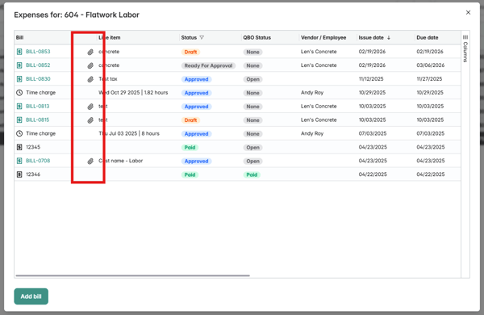Open bill BILL-0815
This screenshot has height=315, width=484.
coord(38,120)
